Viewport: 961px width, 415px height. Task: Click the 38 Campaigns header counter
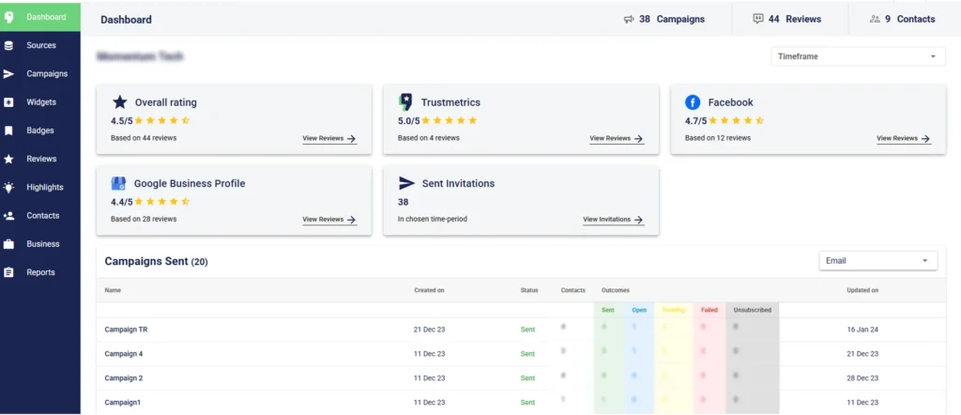664,19
